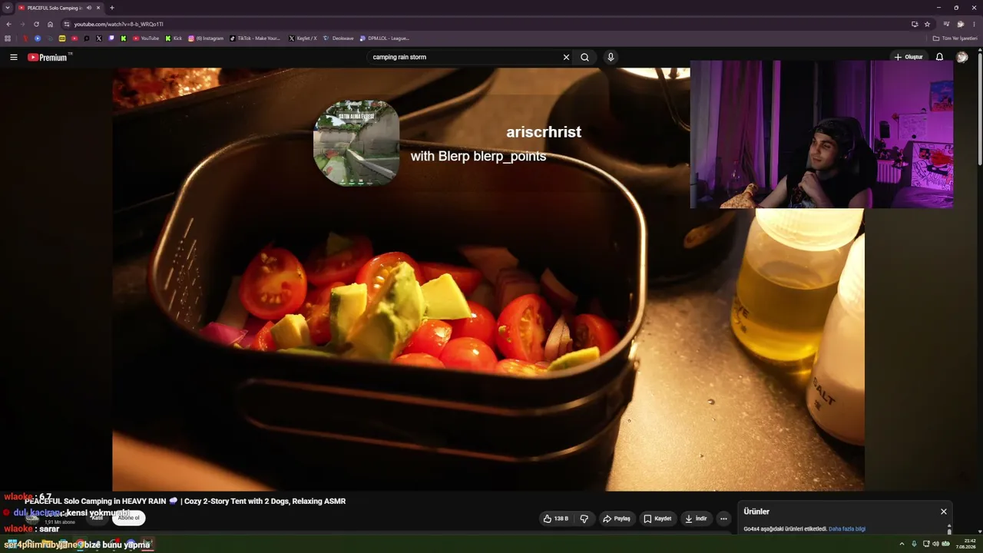The width and height of the screenshot is (983, 553).
Task: Submit search with the magnifier button
Action: point(584,57)
